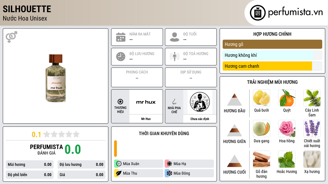Click the 0.1 rating value
Viewport: 328px width, 184px height.
point(37,134)
